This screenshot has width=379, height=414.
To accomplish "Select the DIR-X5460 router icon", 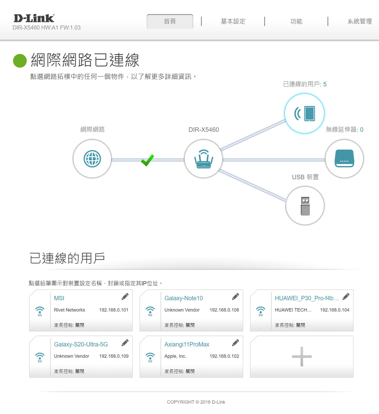I will pyautogui.click(x=203, y=159).
